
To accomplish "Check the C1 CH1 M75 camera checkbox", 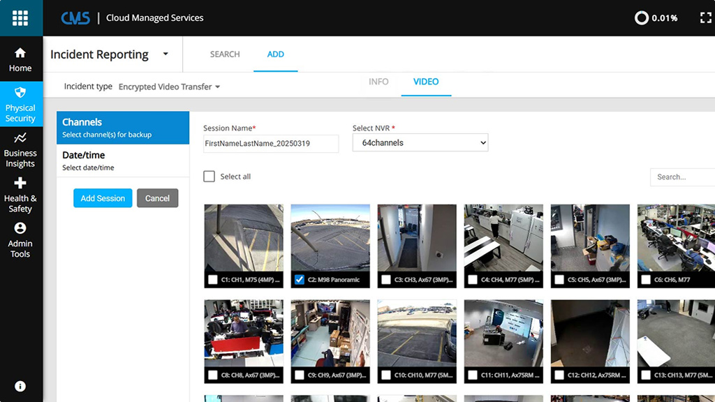I will (213, 280).
